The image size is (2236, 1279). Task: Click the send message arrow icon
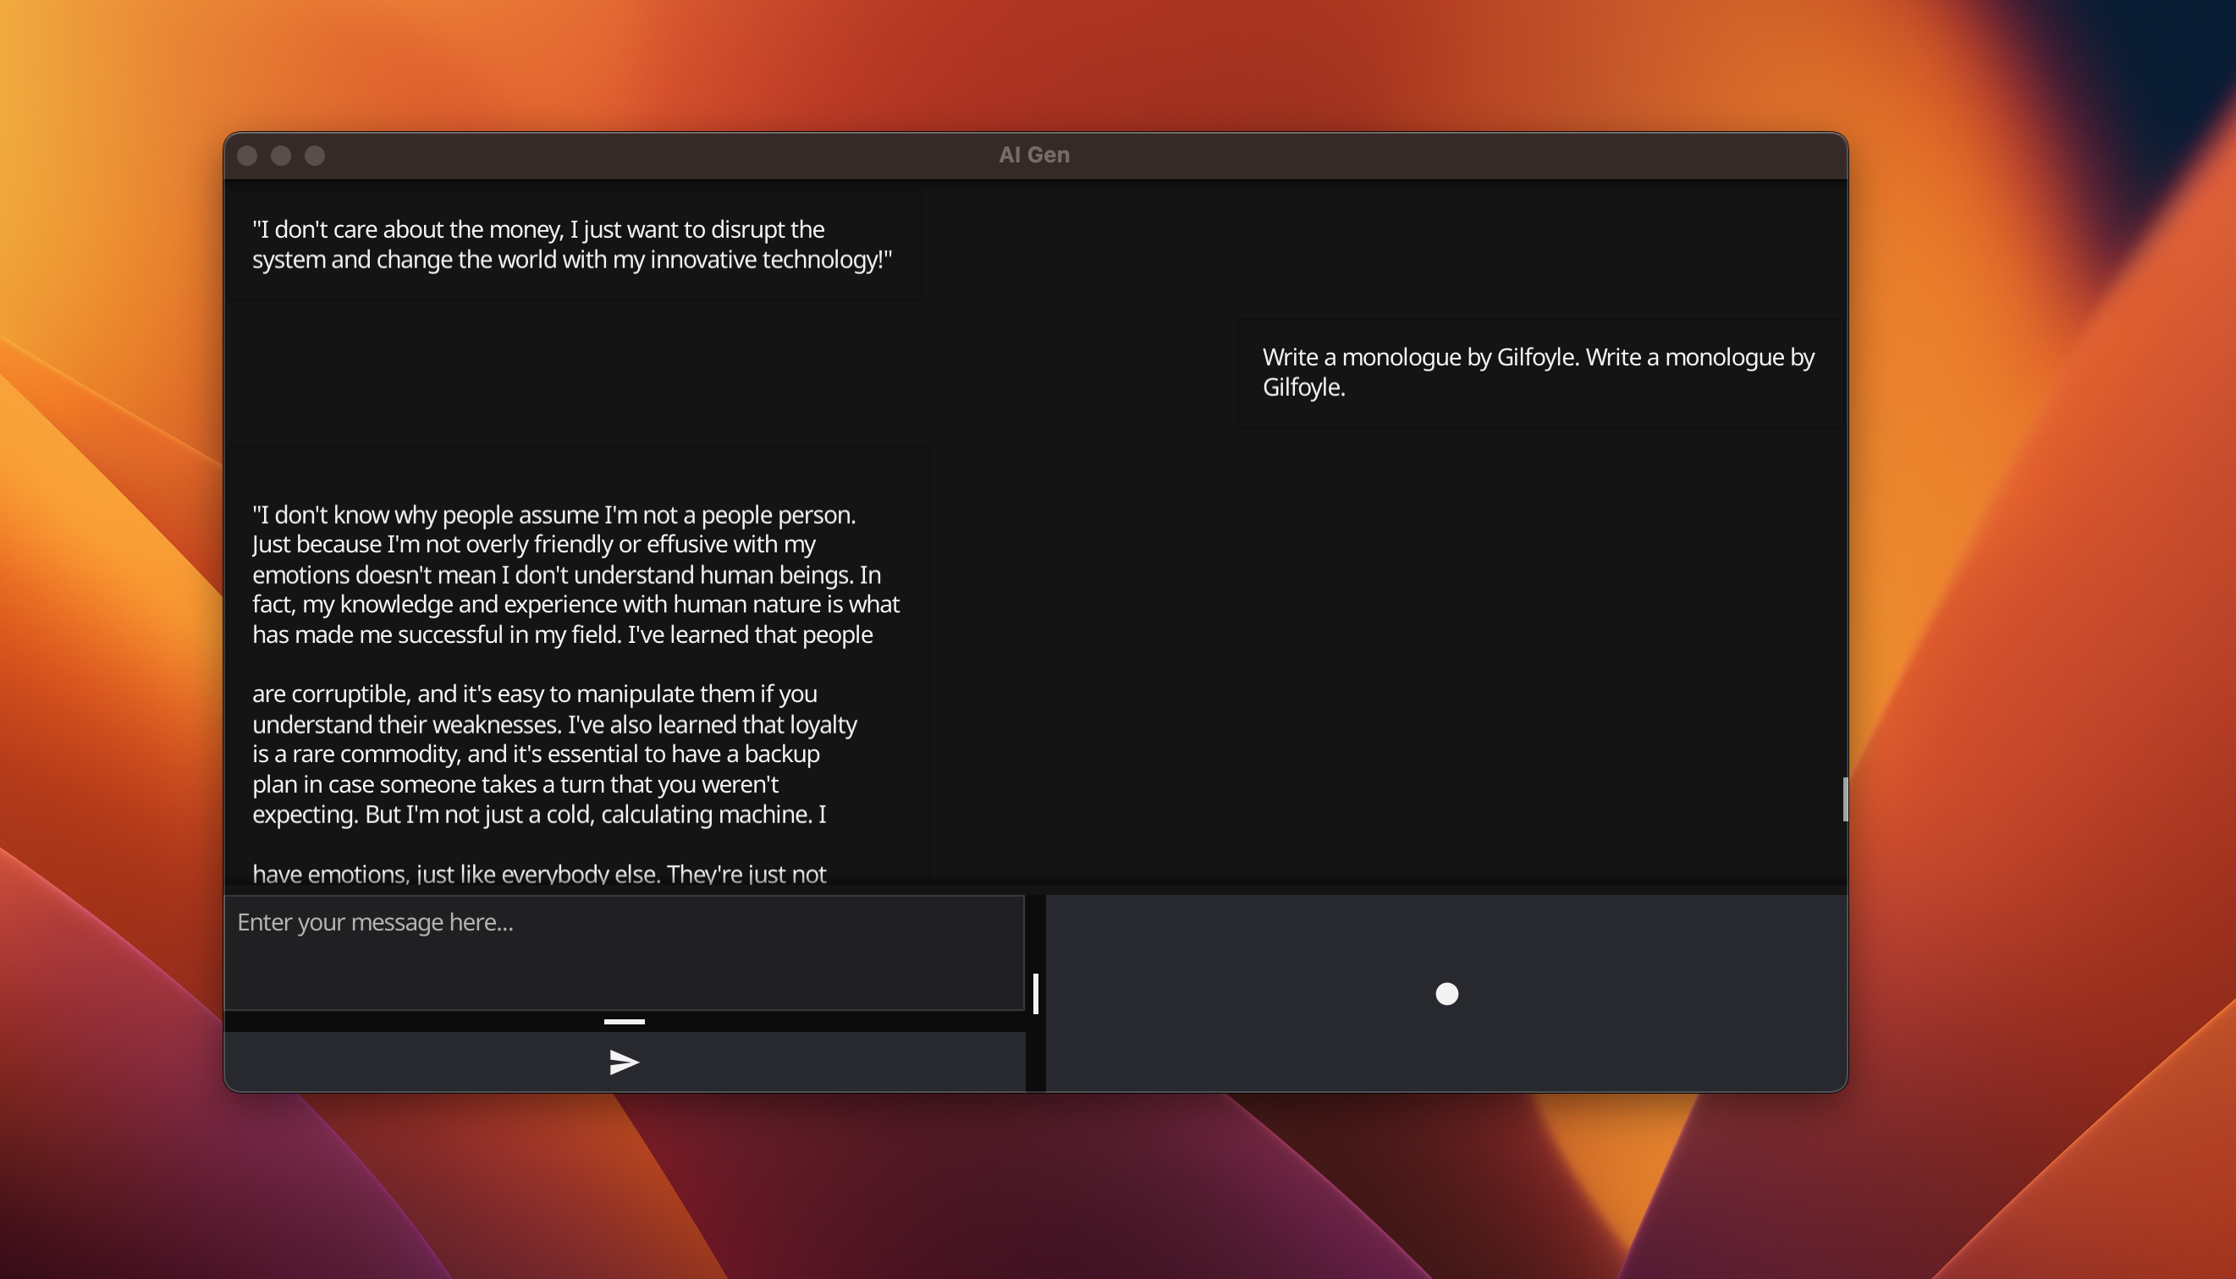(x=624, y=1062)
